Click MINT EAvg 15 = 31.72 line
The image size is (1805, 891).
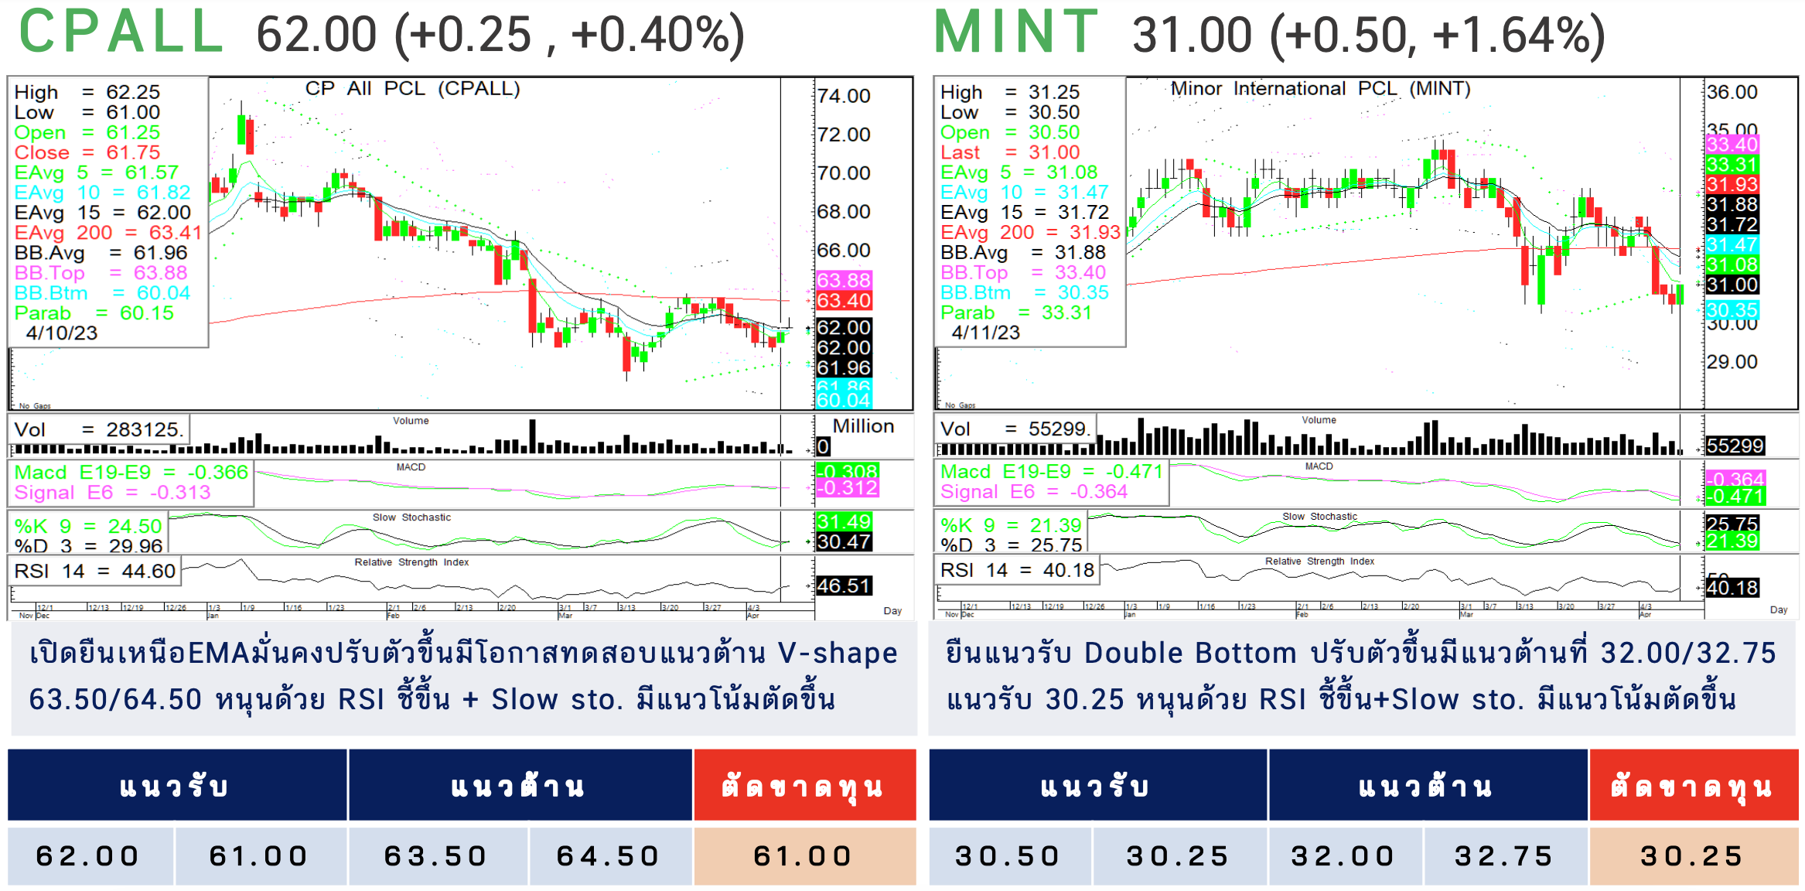1025,213
